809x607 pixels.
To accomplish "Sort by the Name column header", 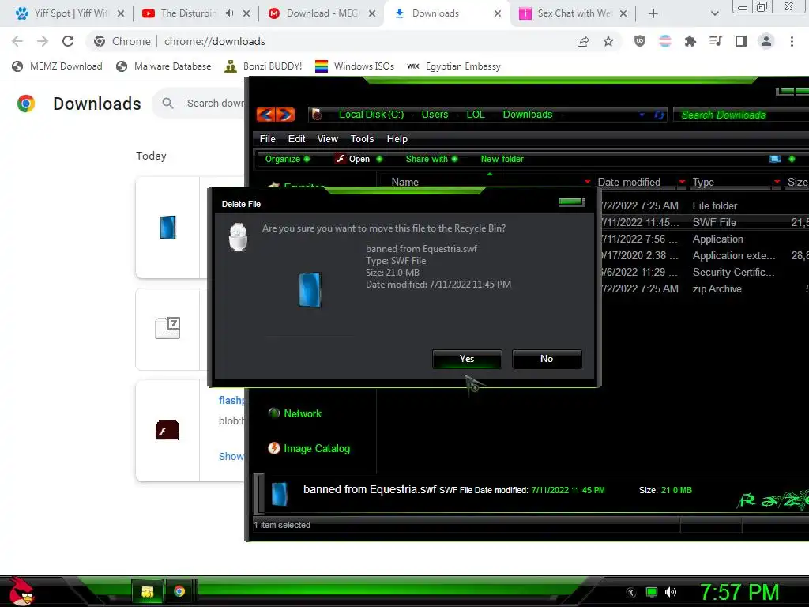I will [x=405, y=183].
